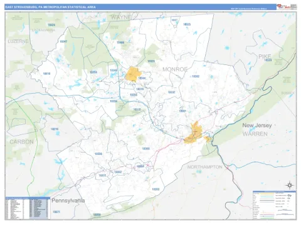Click ZIP code 18328 label near PIKE

(x=268, y=60)
